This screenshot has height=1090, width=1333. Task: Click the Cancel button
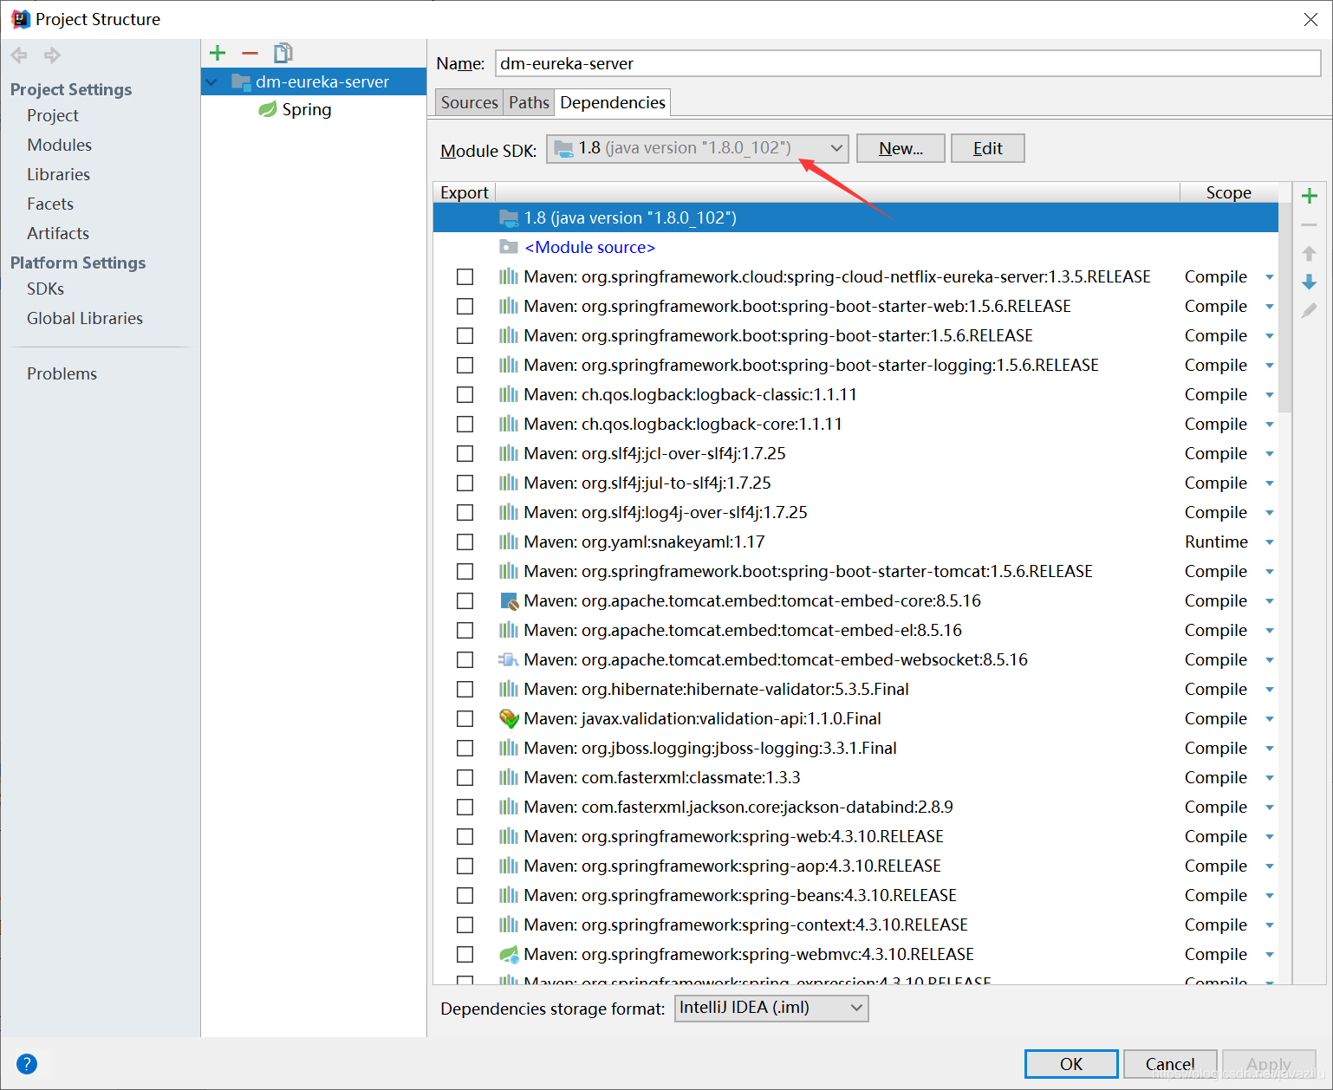[x=1170, y=1064]
